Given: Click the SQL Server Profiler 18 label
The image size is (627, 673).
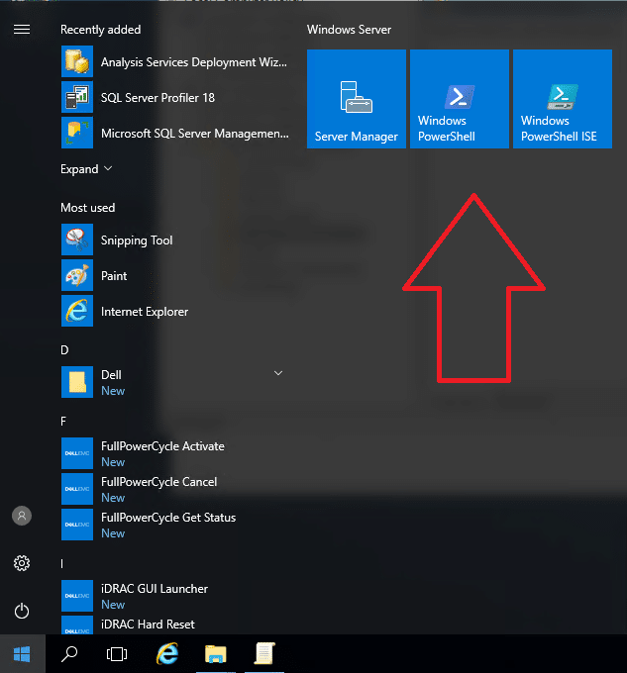Looking at the screenshot, I should (157, 98).
